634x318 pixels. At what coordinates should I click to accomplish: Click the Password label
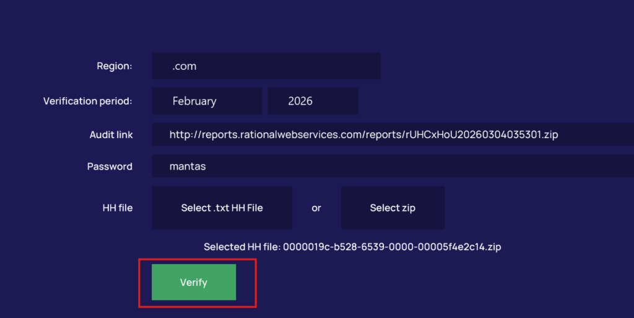tap(110, 166)
